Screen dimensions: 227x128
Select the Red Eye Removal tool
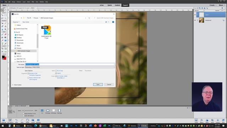(x=2, y=23)
